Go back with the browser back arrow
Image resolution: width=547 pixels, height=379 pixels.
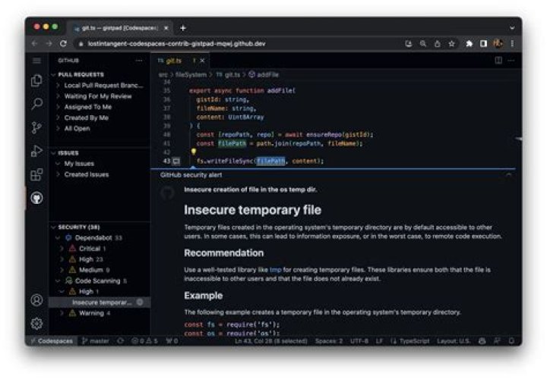coord(34,43)
